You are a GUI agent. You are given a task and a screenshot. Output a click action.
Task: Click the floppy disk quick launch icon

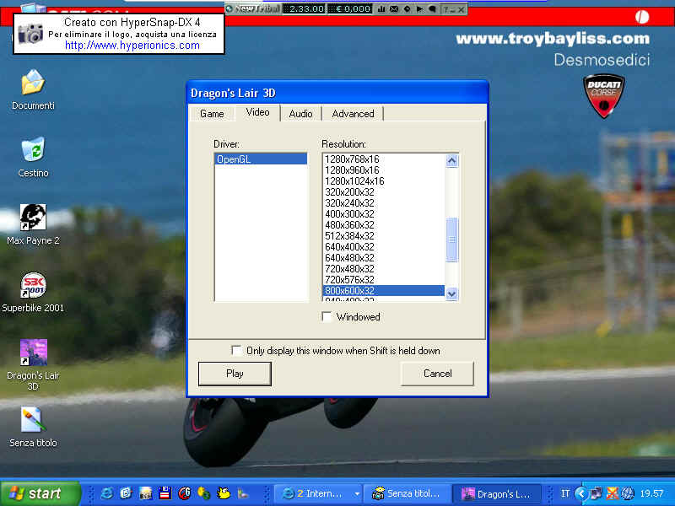click(165, 493)
